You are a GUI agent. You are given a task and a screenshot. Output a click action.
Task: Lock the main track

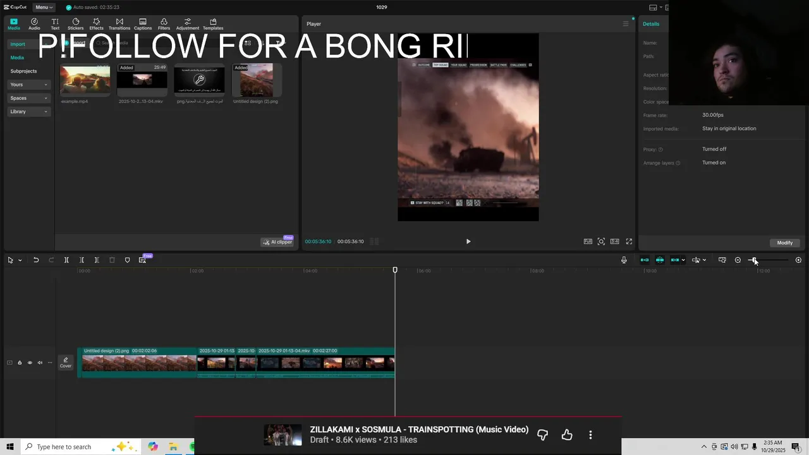point(20,363)
